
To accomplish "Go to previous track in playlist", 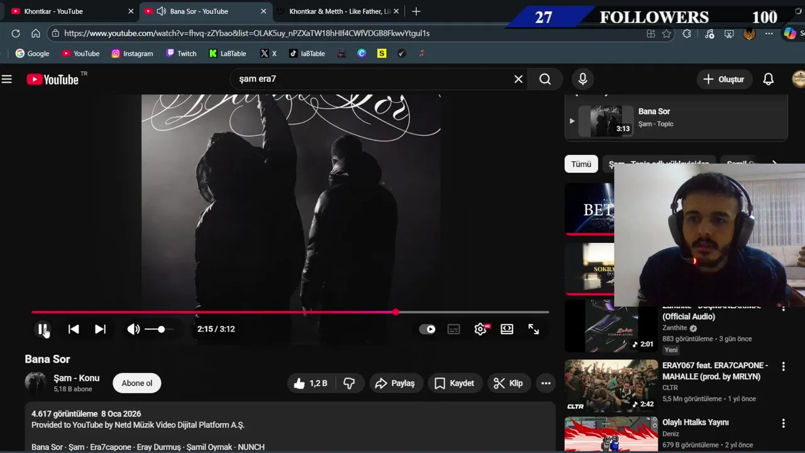I will click(x=74, y=329).
